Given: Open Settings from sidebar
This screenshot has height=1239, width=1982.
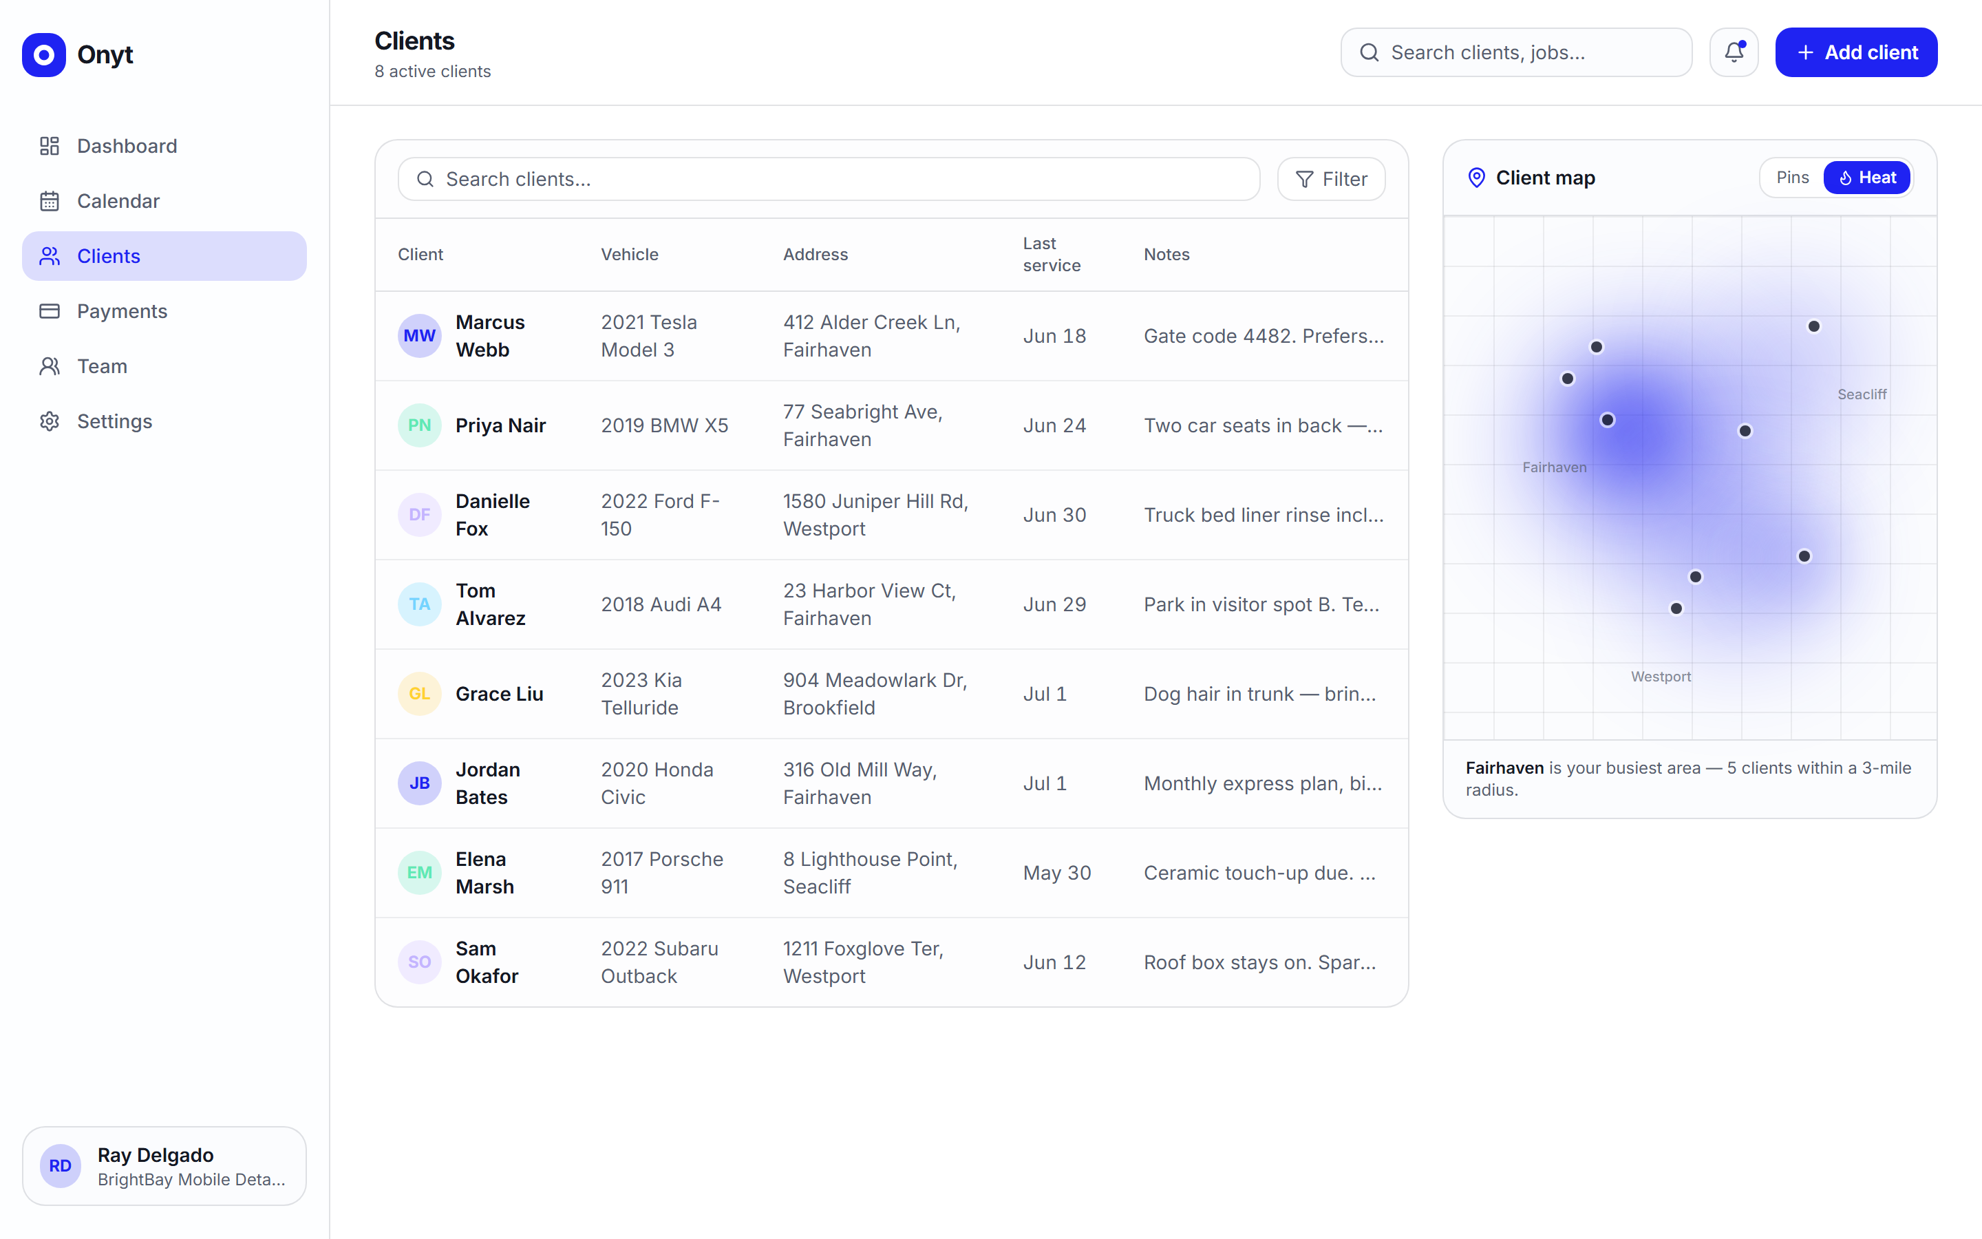Looking at the screenshot, I should click(164, 421).
